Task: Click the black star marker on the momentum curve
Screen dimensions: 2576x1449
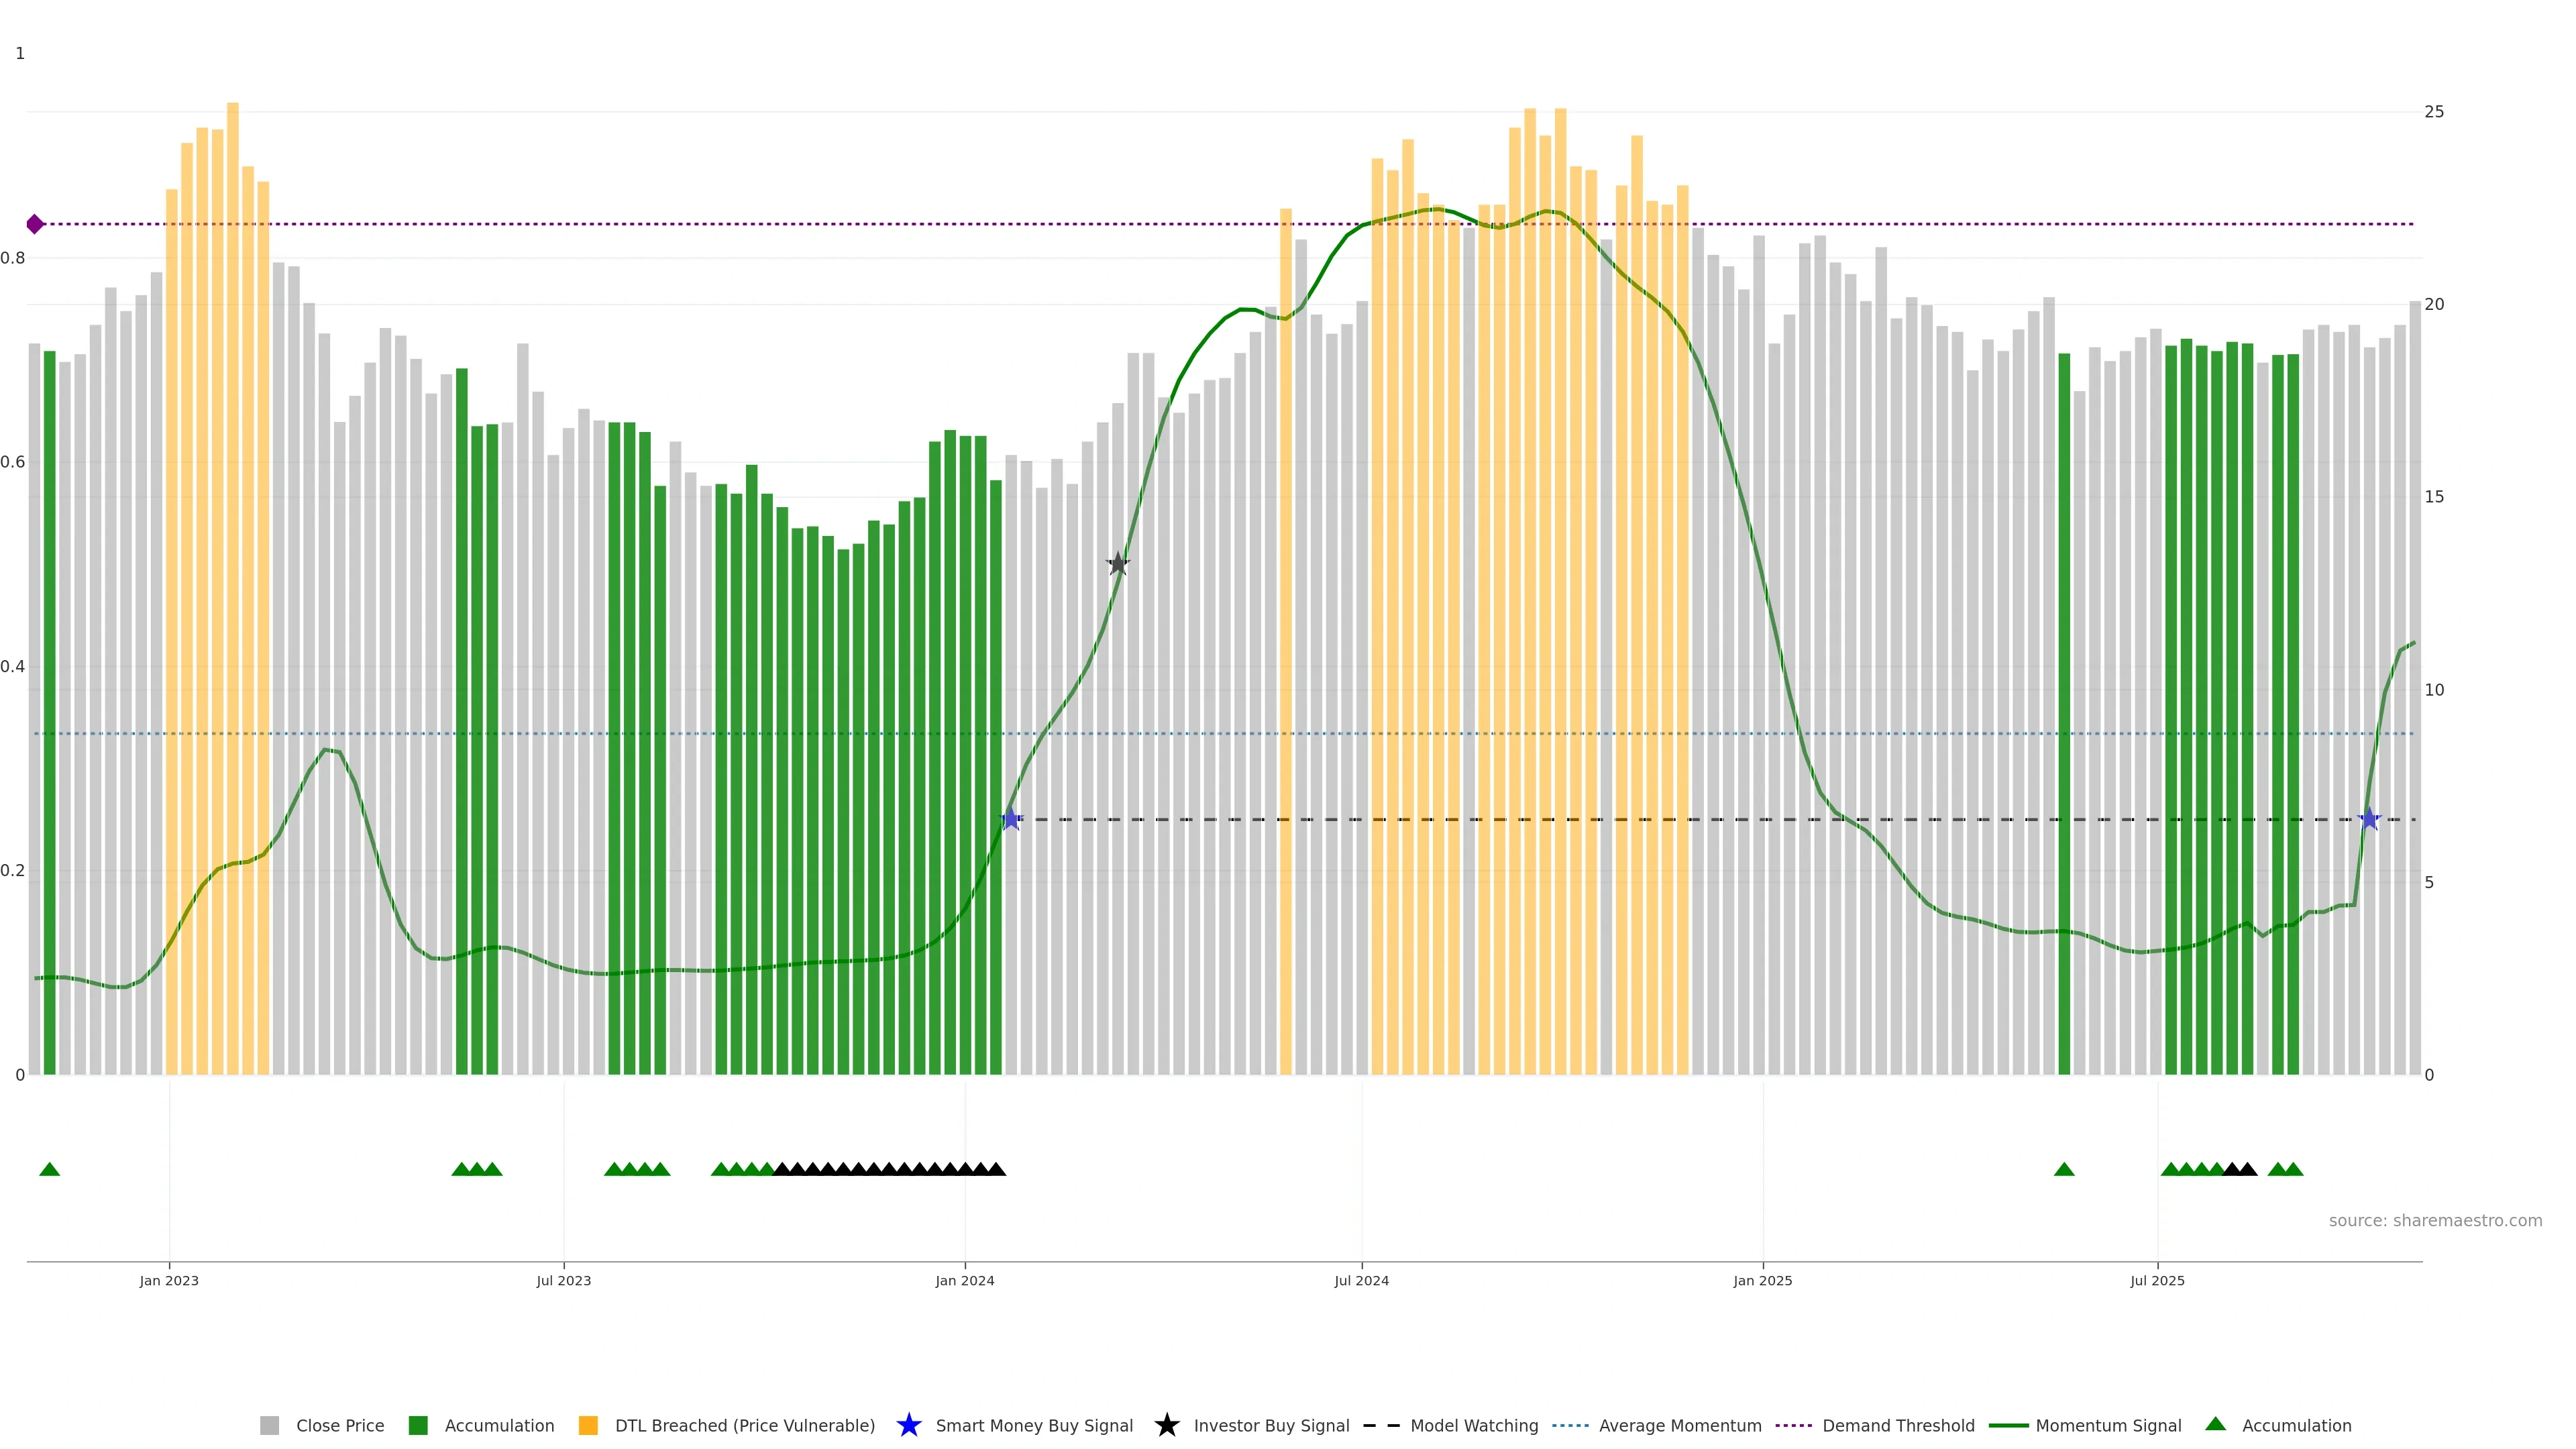Action: 1118,564
